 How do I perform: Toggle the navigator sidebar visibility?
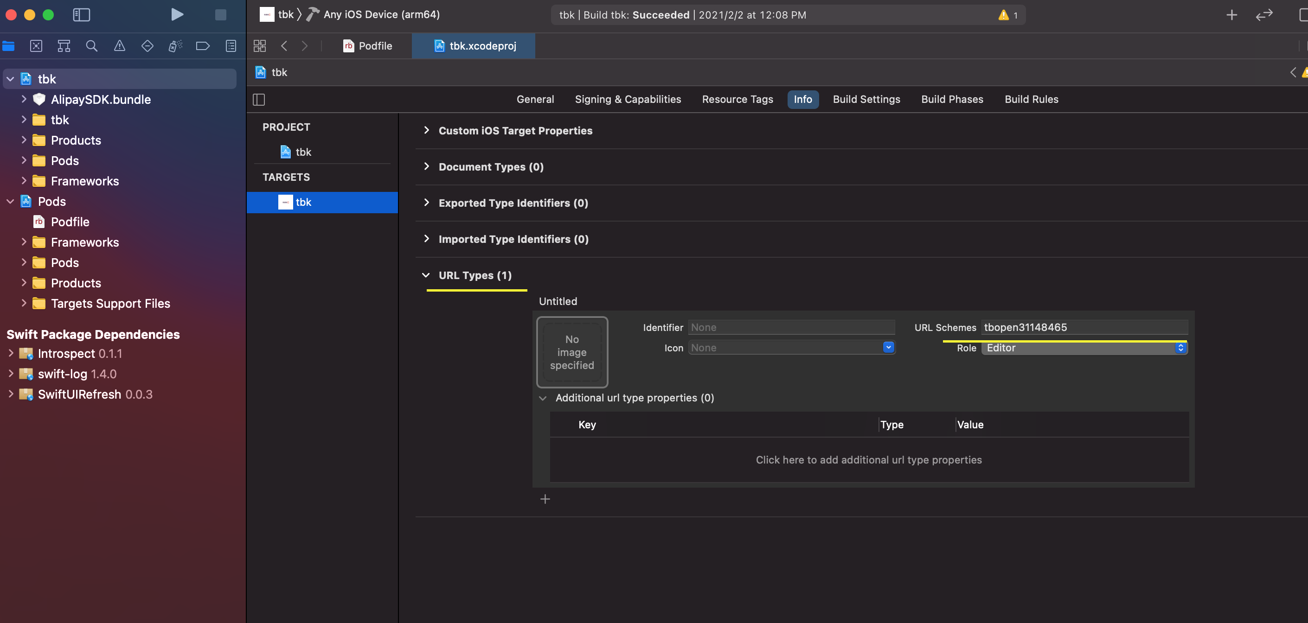(x=81, y=15)
